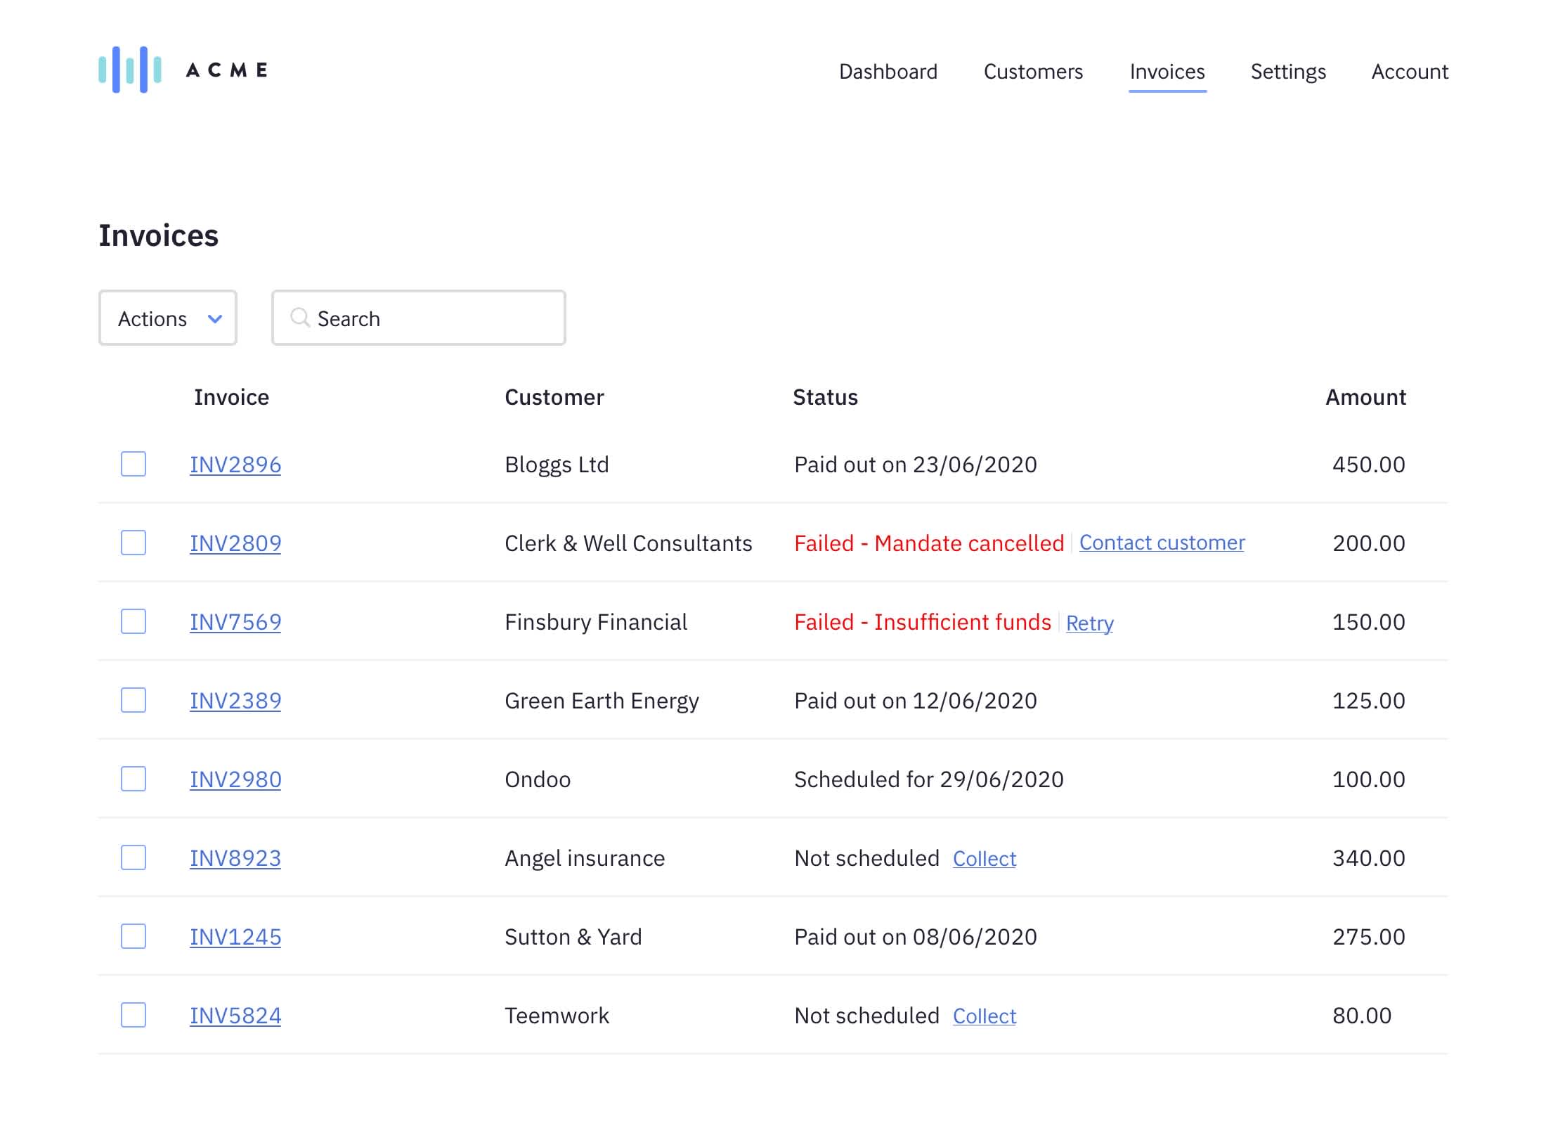Open invoice INV2809
This screenshot has height=1140, width=1546.
(x=235, y=543)
